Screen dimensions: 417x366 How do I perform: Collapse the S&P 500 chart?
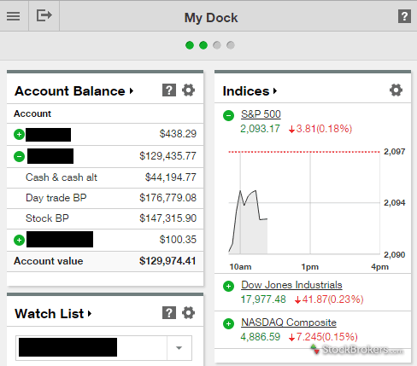tap(228, 115)
